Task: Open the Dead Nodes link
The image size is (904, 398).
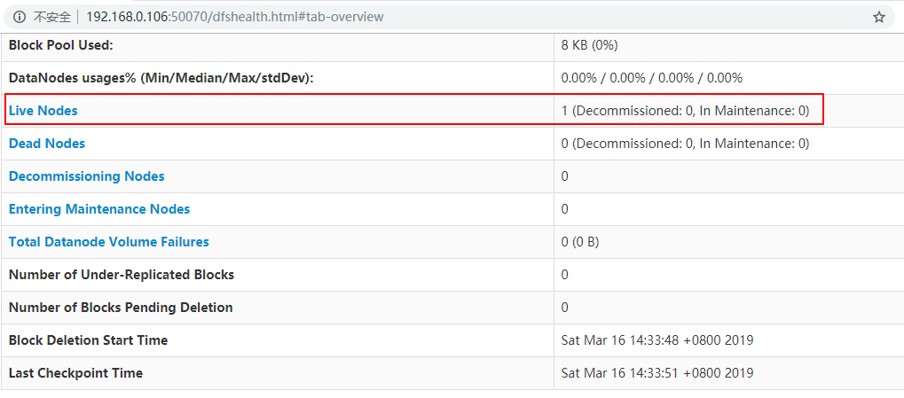Action: [x=47, y=144]
